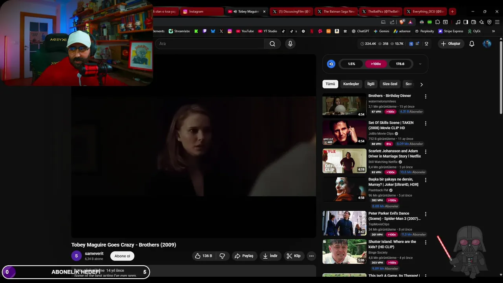
Task: Open options for the Joker Murray video
Action: coord(425,180)
